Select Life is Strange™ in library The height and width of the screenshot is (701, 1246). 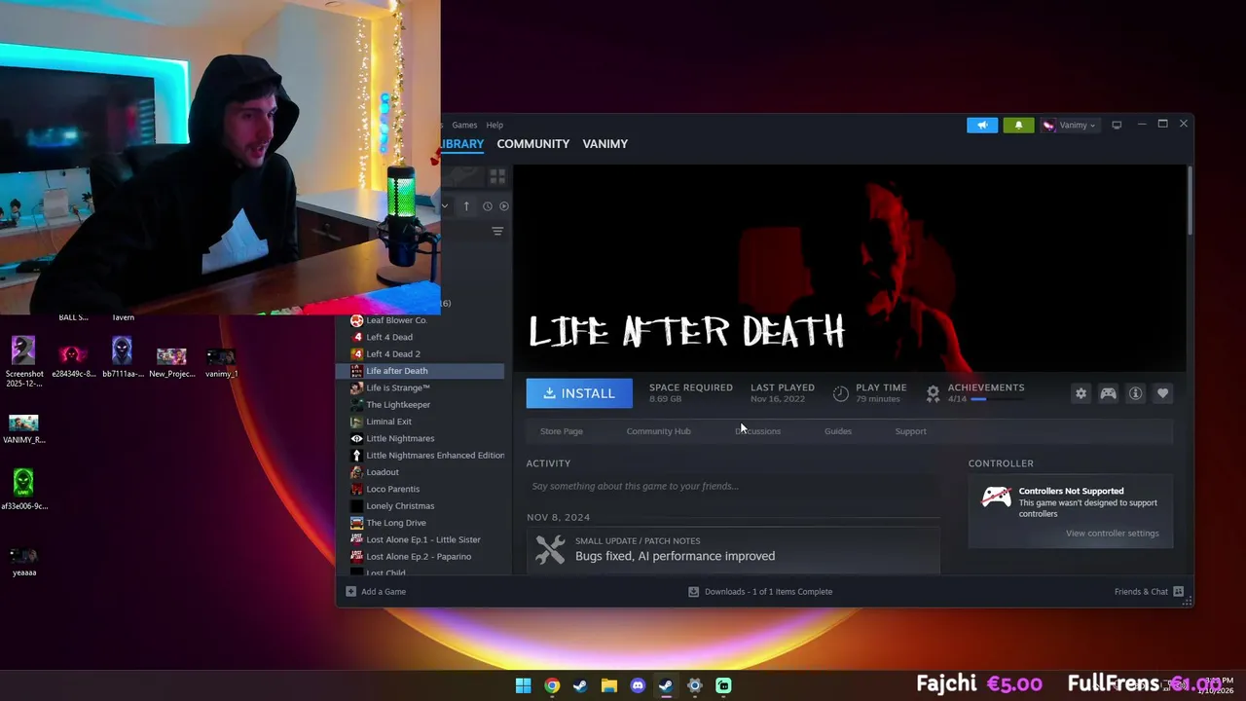tap(398, 387)
